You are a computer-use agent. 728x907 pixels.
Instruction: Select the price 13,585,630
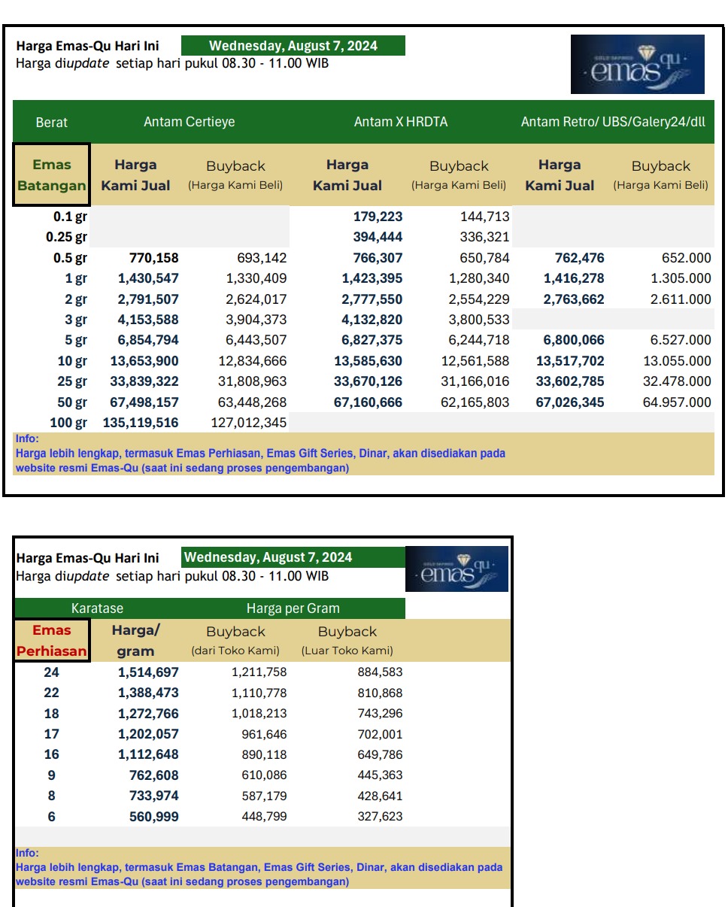(x=369, y=361)
